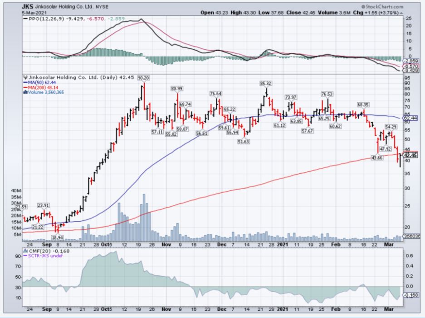Screen dimensions: 425x318
Task: Click the Volume 3.6M header value
Action: point(334,13)
